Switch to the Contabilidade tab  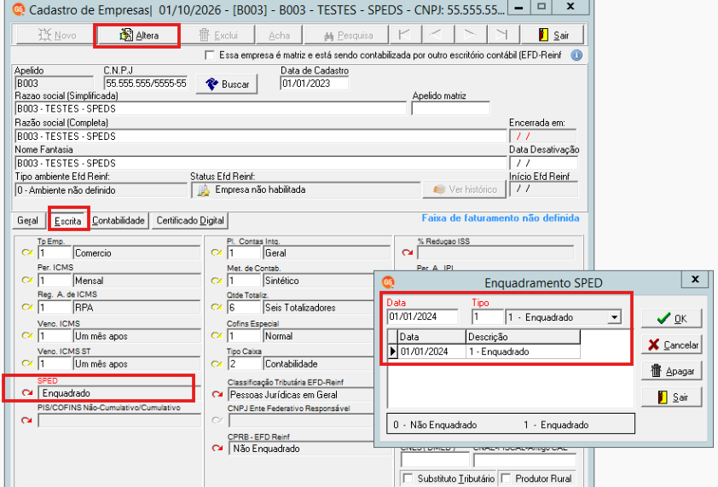(119, 220)
